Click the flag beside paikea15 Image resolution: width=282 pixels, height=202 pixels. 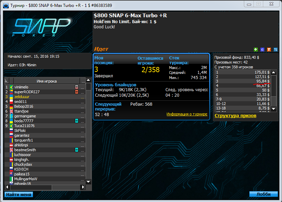pyautogui.click(x=11, y=174)
